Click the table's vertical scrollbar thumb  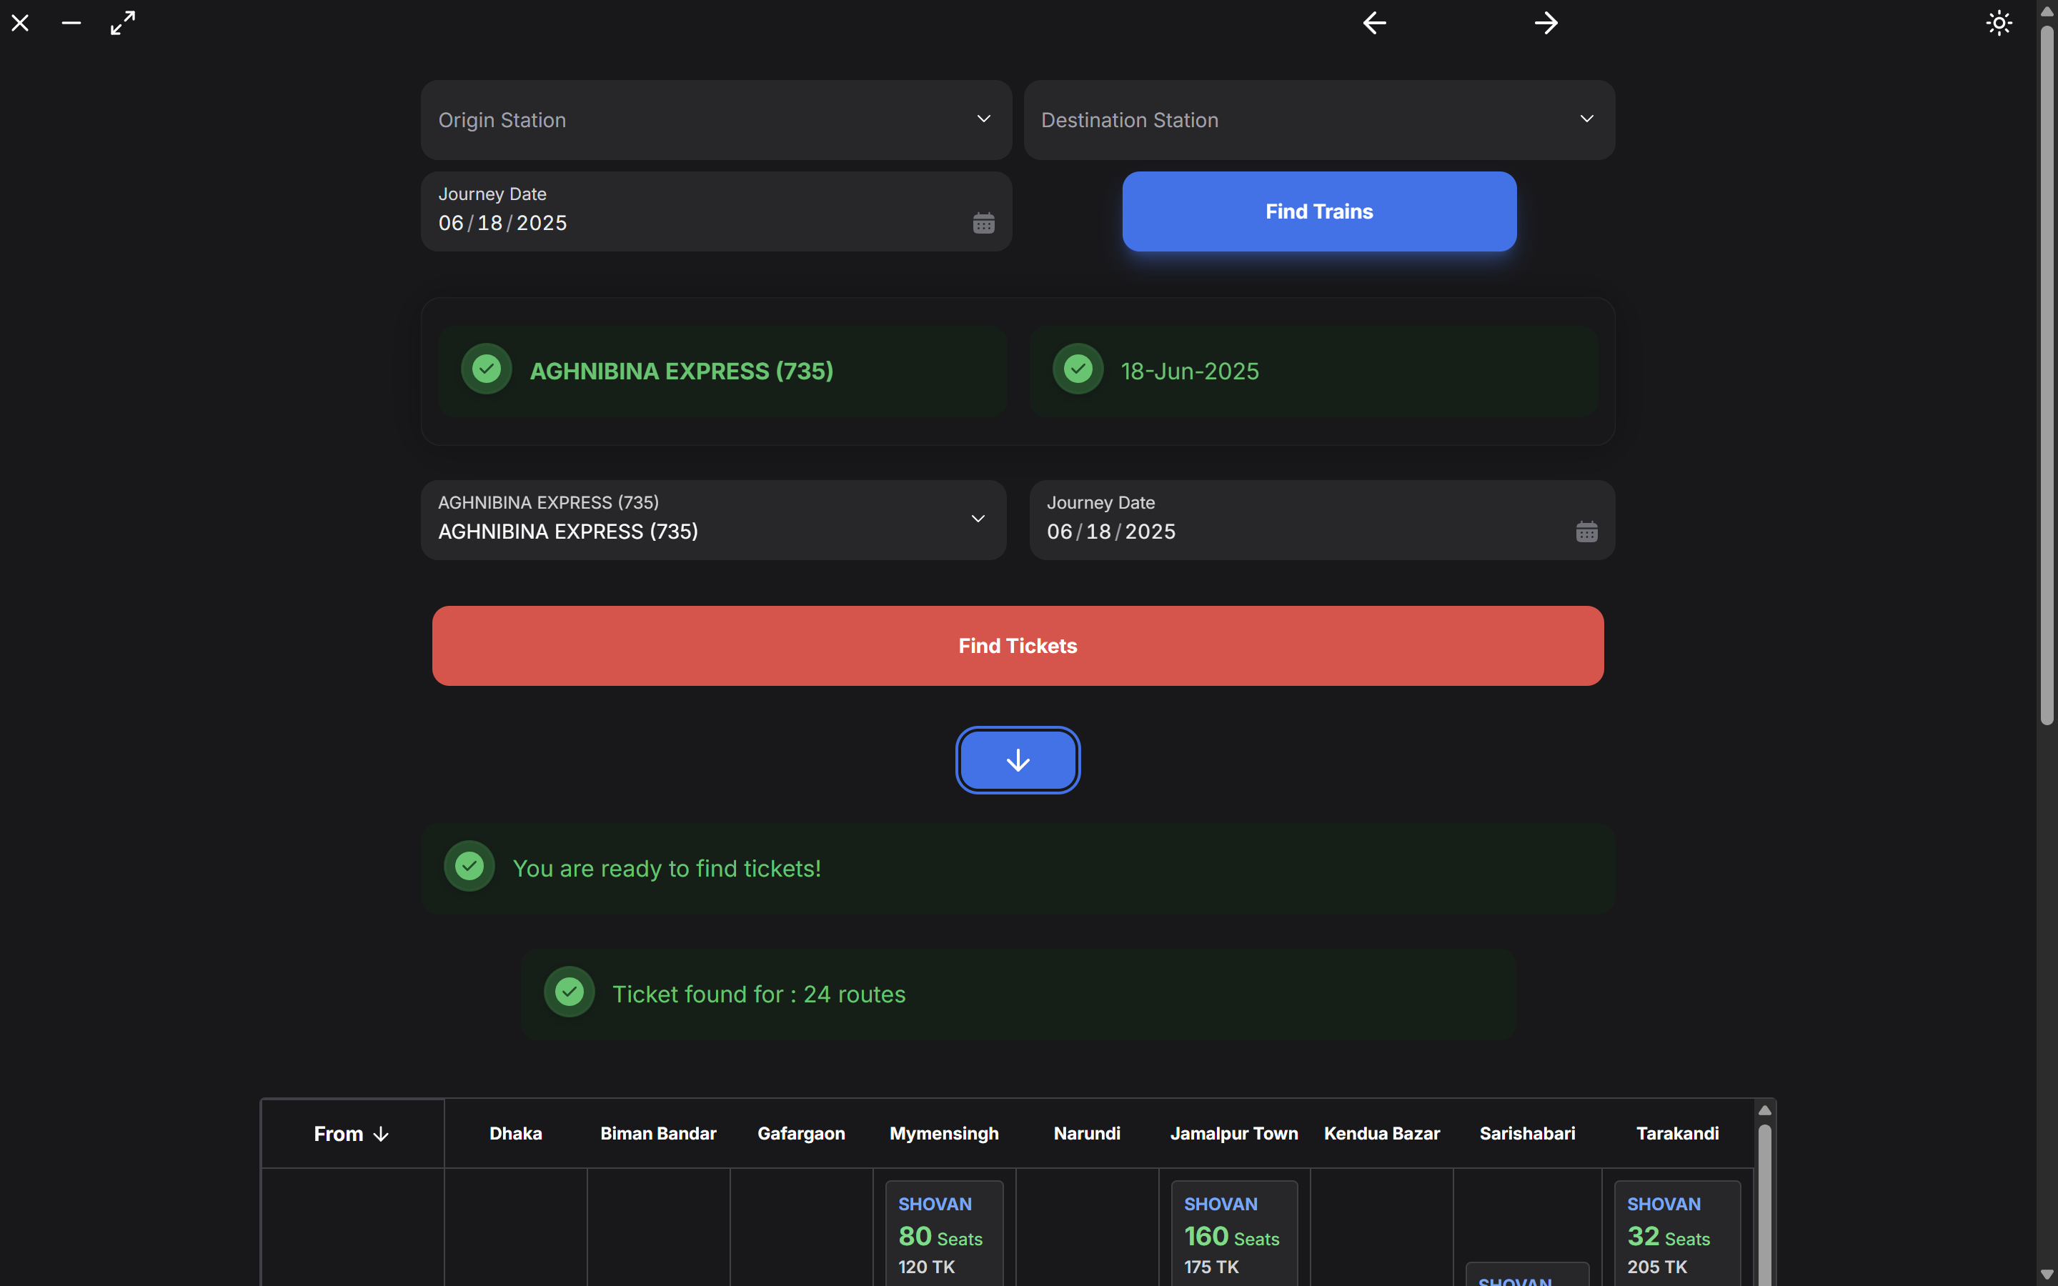click(1764, 1207)
